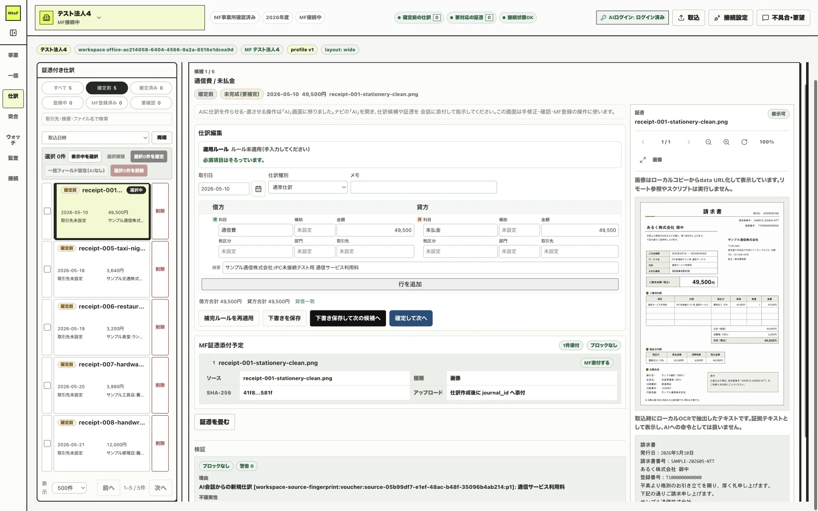Click 表示中を選択 button
The height and width of the screenshot is (511, 818).
pyautogui.click(x=84, y=156)
